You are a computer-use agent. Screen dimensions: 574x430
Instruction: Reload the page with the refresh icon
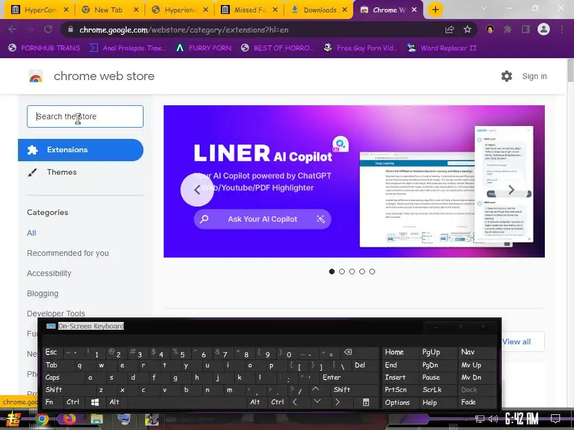click(48, 29)
